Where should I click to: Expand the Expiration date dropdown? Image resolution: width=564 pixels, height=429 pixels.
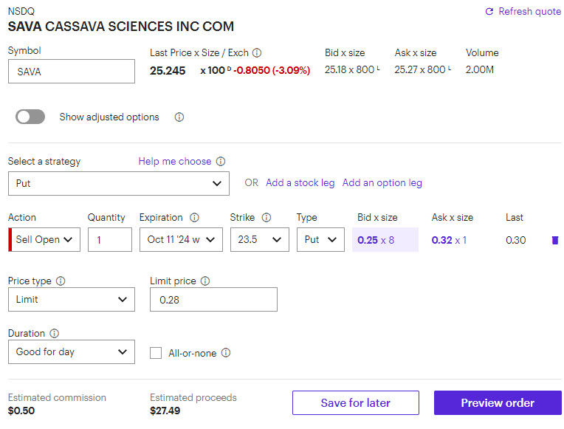coord(180,239)
